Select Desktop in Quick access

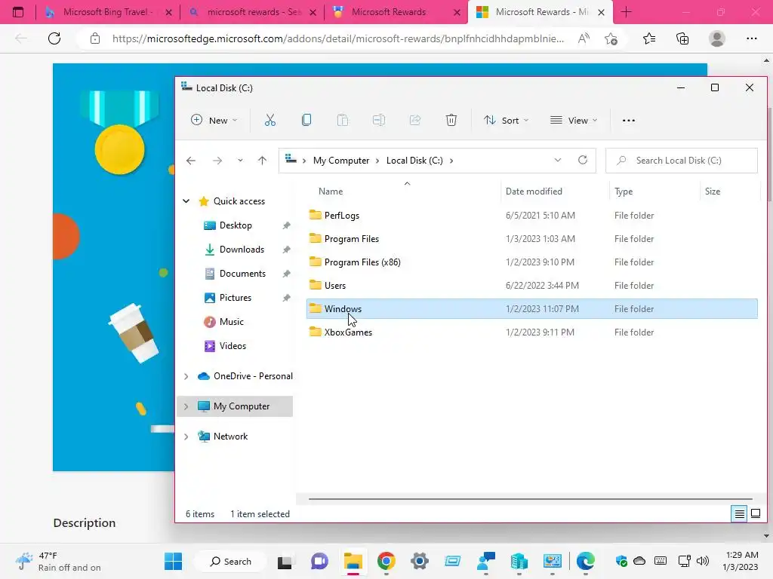click(x=236, y=225)
